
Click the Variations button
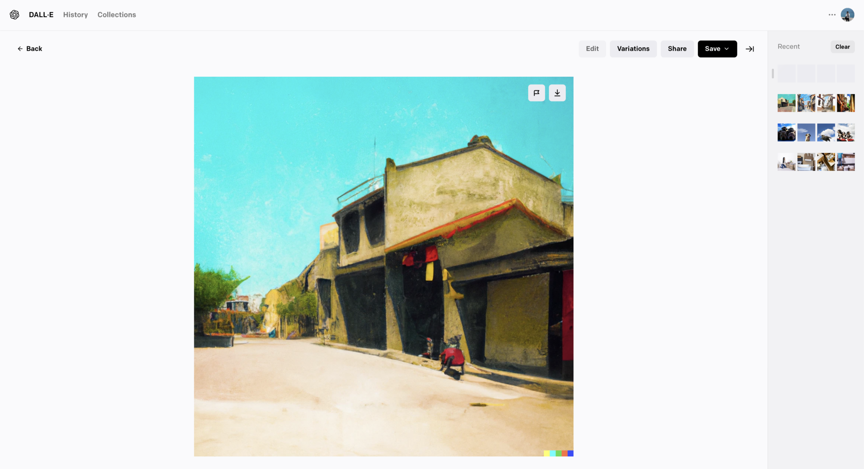click(x=633, y=49)
